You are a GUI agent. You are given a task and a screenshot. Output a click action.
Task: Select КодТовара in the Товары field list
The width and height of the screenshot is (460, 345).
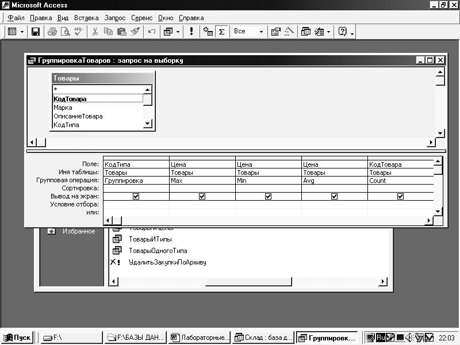tap(98, 99)
